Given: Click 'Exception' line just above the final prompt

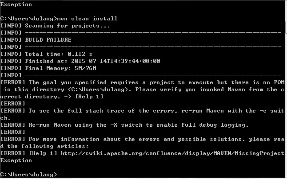Looking at the screenshot, I should 16,160.
